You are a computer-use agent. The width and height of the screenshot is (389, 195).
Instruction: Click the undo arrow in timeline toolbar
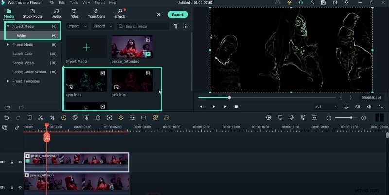pyautogui.click(x=7, y=118)
